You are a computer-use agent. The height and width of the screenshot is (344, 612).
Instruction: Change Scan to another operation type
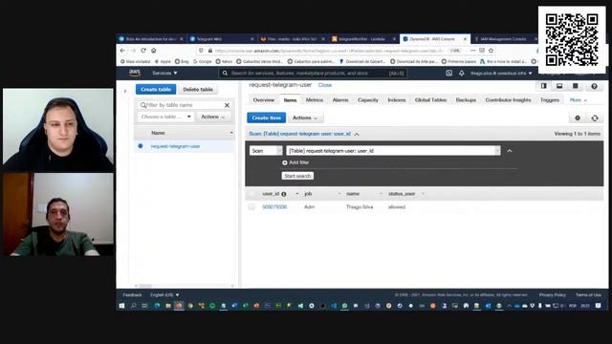pos(266,151)
